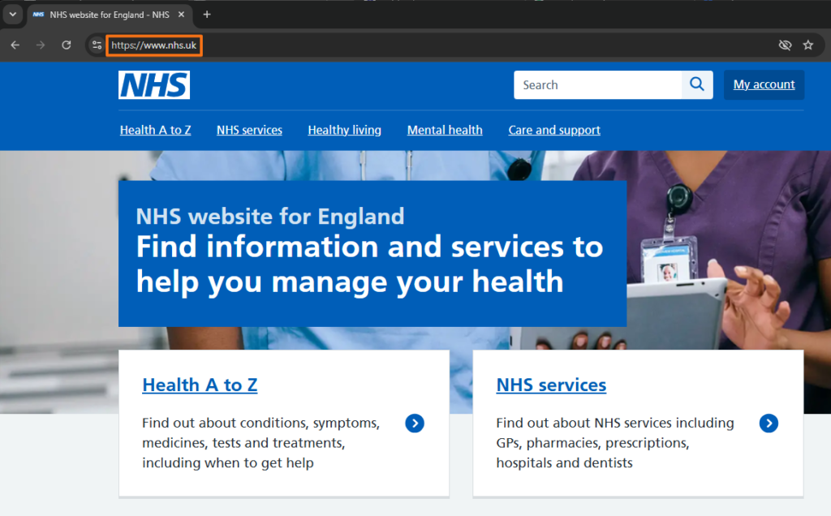Click the browser back arrow

(x=15, y=45)
